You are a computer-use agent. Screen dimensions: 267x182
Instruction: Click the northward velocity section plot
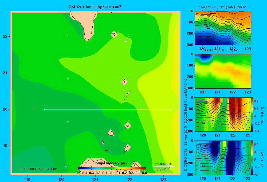coord(223,115)
